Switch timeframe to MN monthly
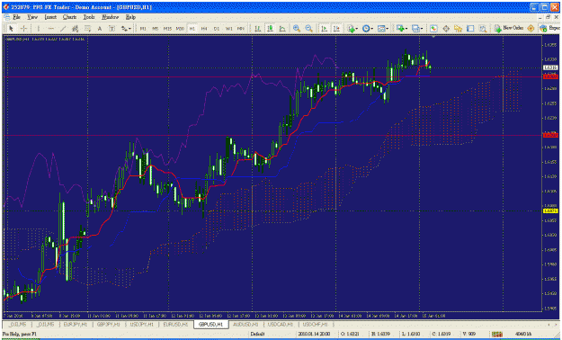The width and height of the screenshot is (562, 340). coord(241,29)
